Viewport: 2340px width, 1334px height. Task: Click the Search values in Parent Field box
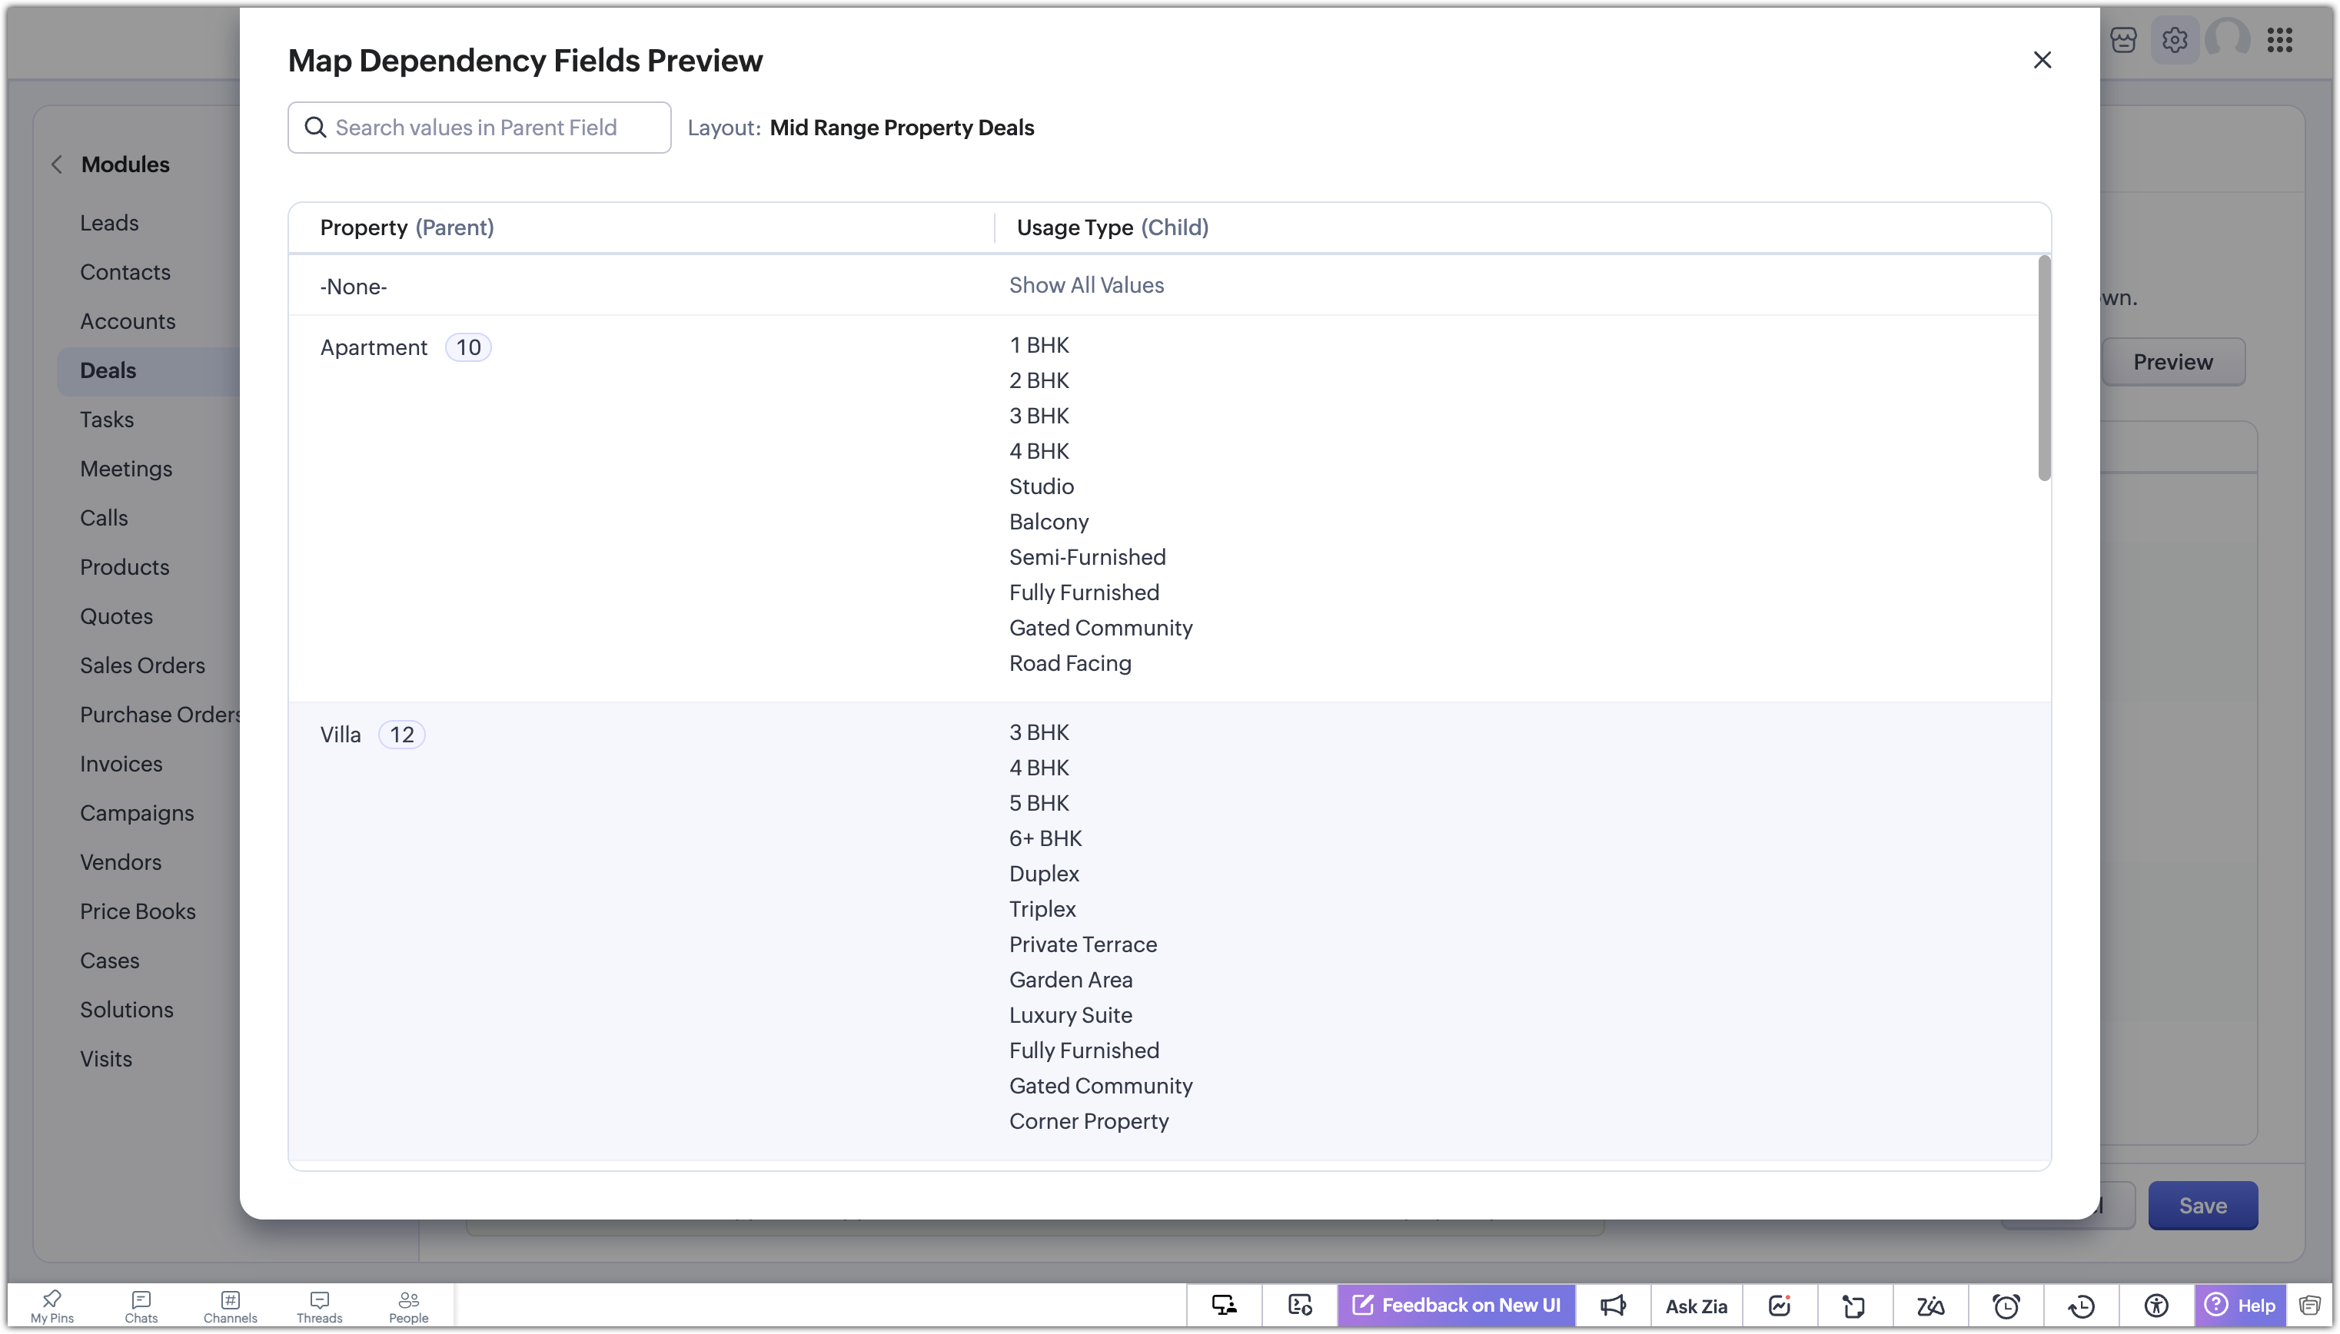pyautogui.click(x=478, y=128)
